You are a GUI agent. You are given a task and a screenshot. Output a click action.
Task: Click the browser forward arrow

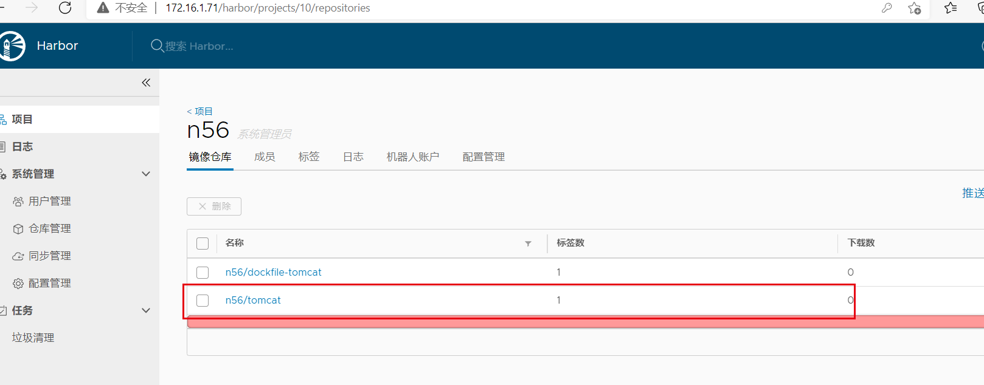tap(32, 8)
